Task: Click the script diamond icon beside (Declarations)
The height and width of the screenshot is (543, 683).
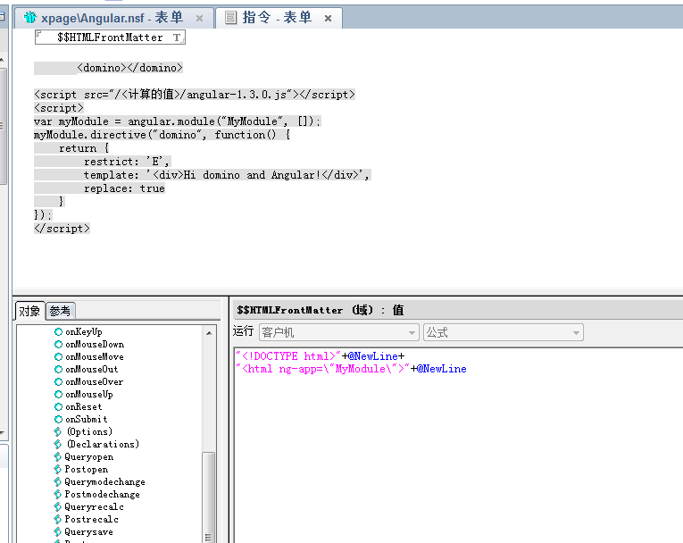Action: point(58,444)
